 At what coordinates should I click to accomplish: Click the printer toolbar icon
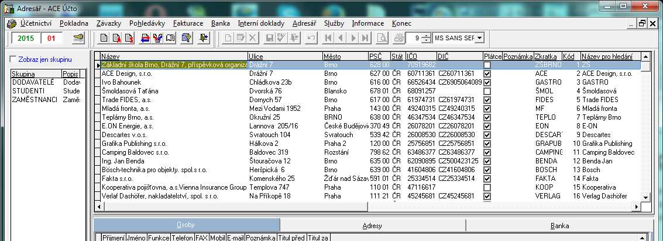[399, 39]
